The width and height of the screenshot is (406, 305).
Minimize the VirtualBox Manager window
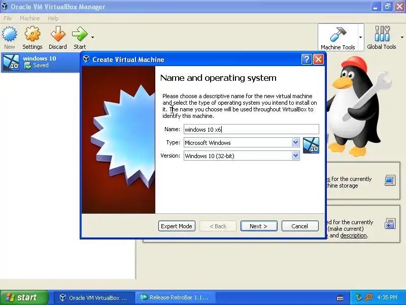click(376, 7)
